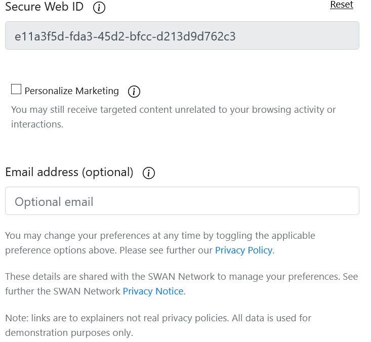This screenshot has width=371, height=342.
Task: Click the info icon beside Secure Web ID
Action: 100,8
